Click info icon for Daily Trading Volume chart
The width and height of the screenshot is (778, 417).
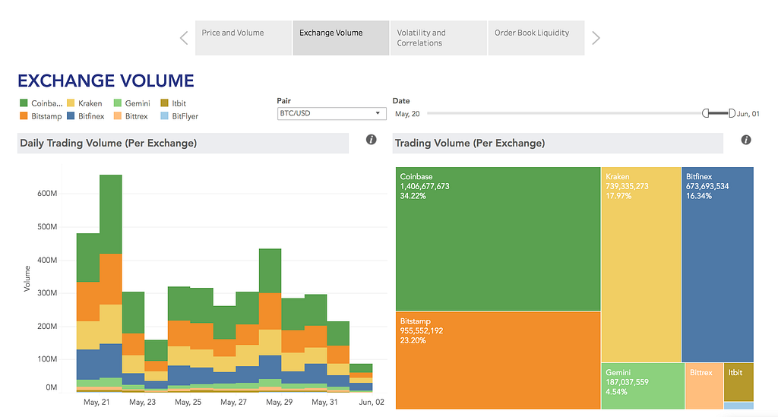[x=371, y=140]
